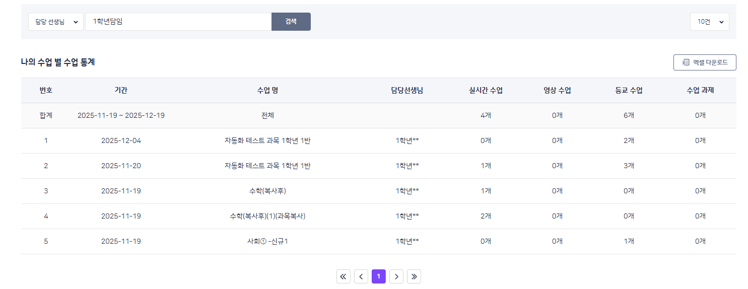
Task: Click the first page double-chevron icon
Action: pyautogui.click(x=343, y=276)
